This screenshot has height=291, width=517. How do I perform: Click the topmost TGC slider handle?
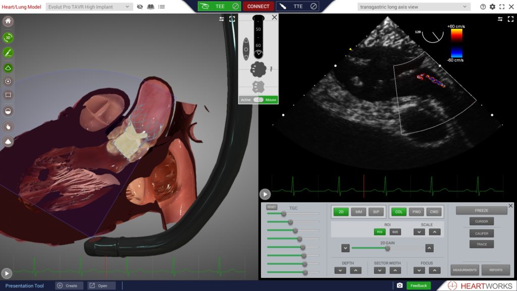click(284, 214)
